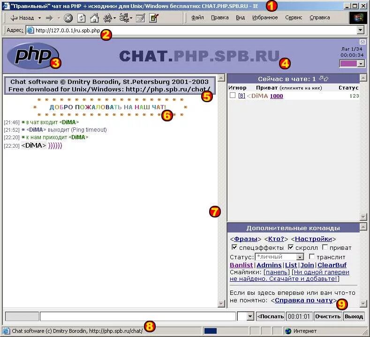Viewport: 370px width, 337px height.
Task: Click the ClearBuf link
Action: 332,265
